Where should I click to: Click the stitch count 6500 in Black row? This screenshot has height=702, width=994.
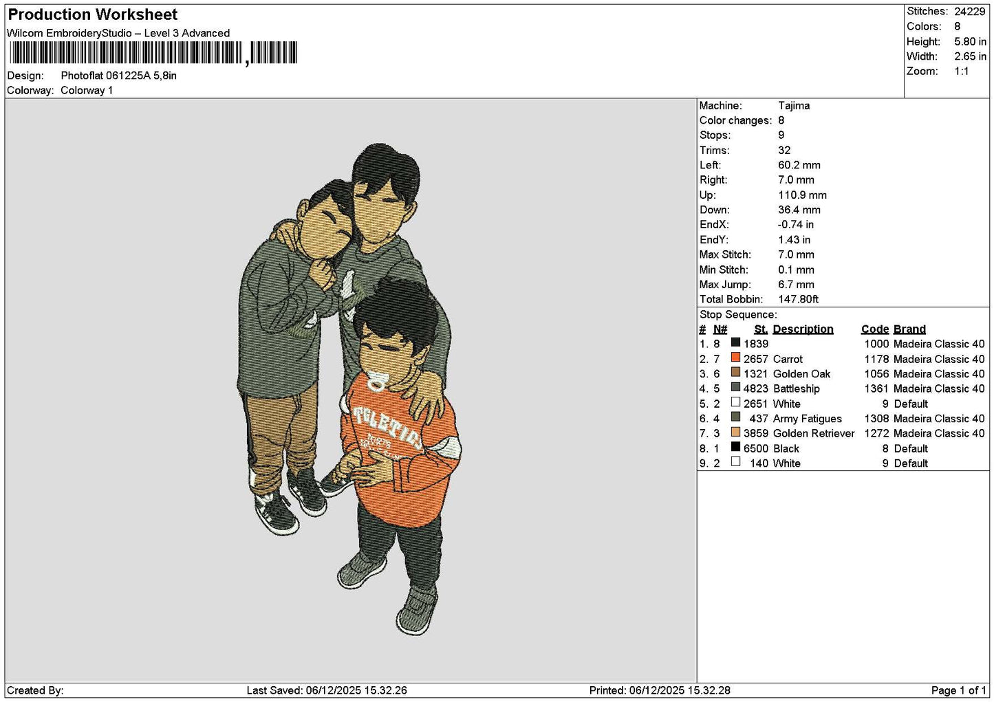tap(756, 448)
